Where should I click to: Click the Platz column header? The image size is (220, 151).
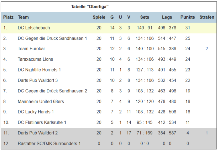(8, 17)
